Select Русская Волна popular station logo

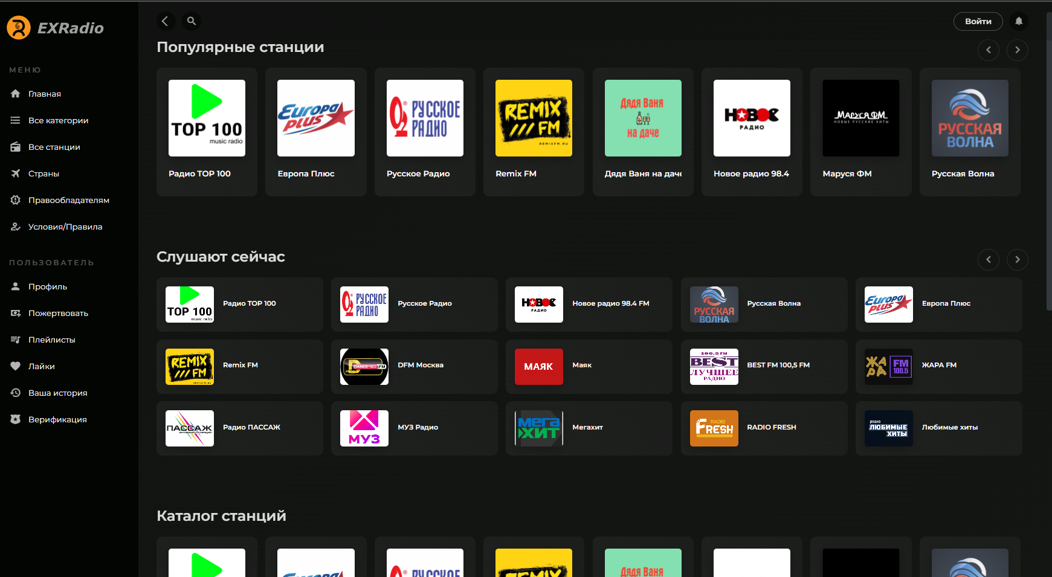tap(970, 118)
